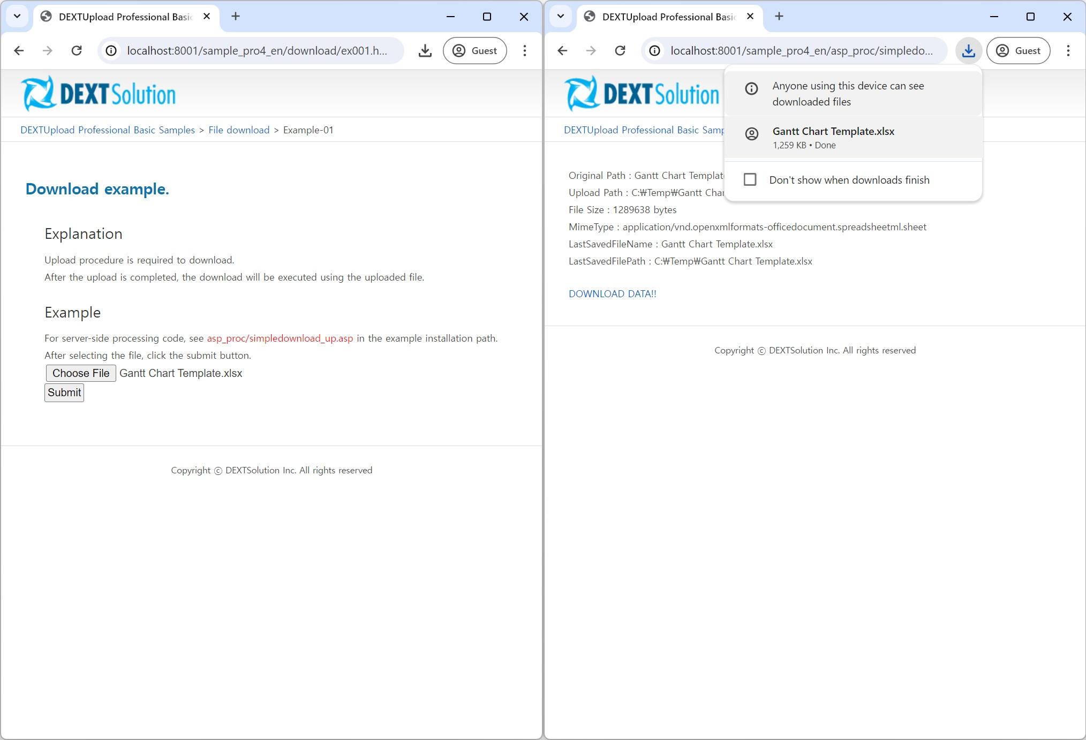The height and width of the screenshot is (740, 1086).
Task: Click the Submit button
Action: tap(64, 392)
